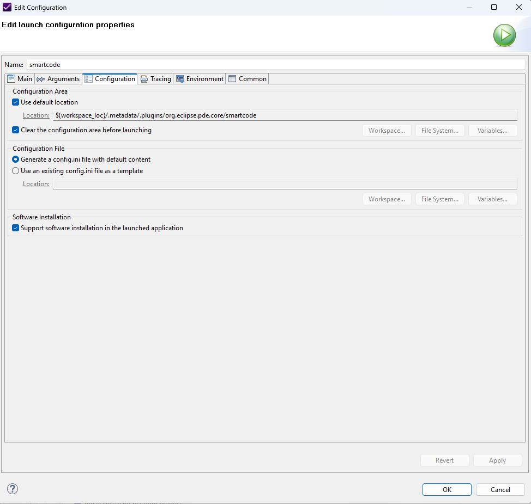This screenshot has height=504, width=531.
Task: Click Variables... button in Configuration Area
Action: click(x=492, y=131)
